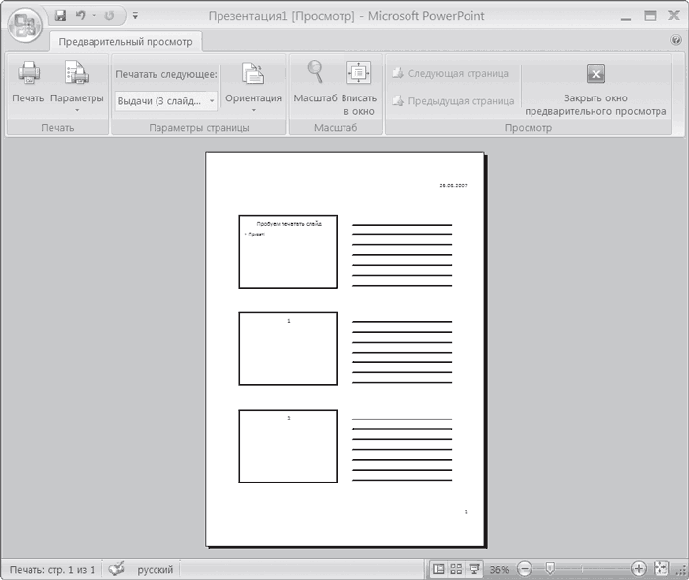This screenshot has height=580, width=689.
Task: Click Предыдущая страница button
Action: 453,101
